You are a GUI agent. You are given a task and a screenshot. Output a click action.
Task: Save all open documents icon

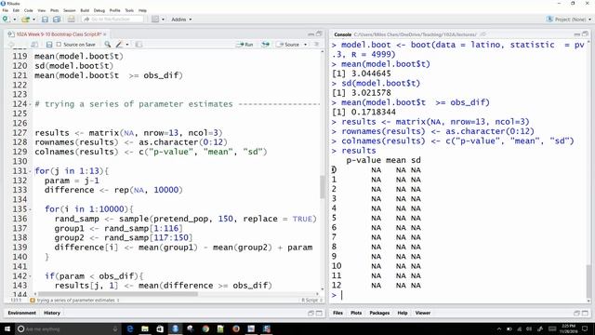click(x=57, y=19)
